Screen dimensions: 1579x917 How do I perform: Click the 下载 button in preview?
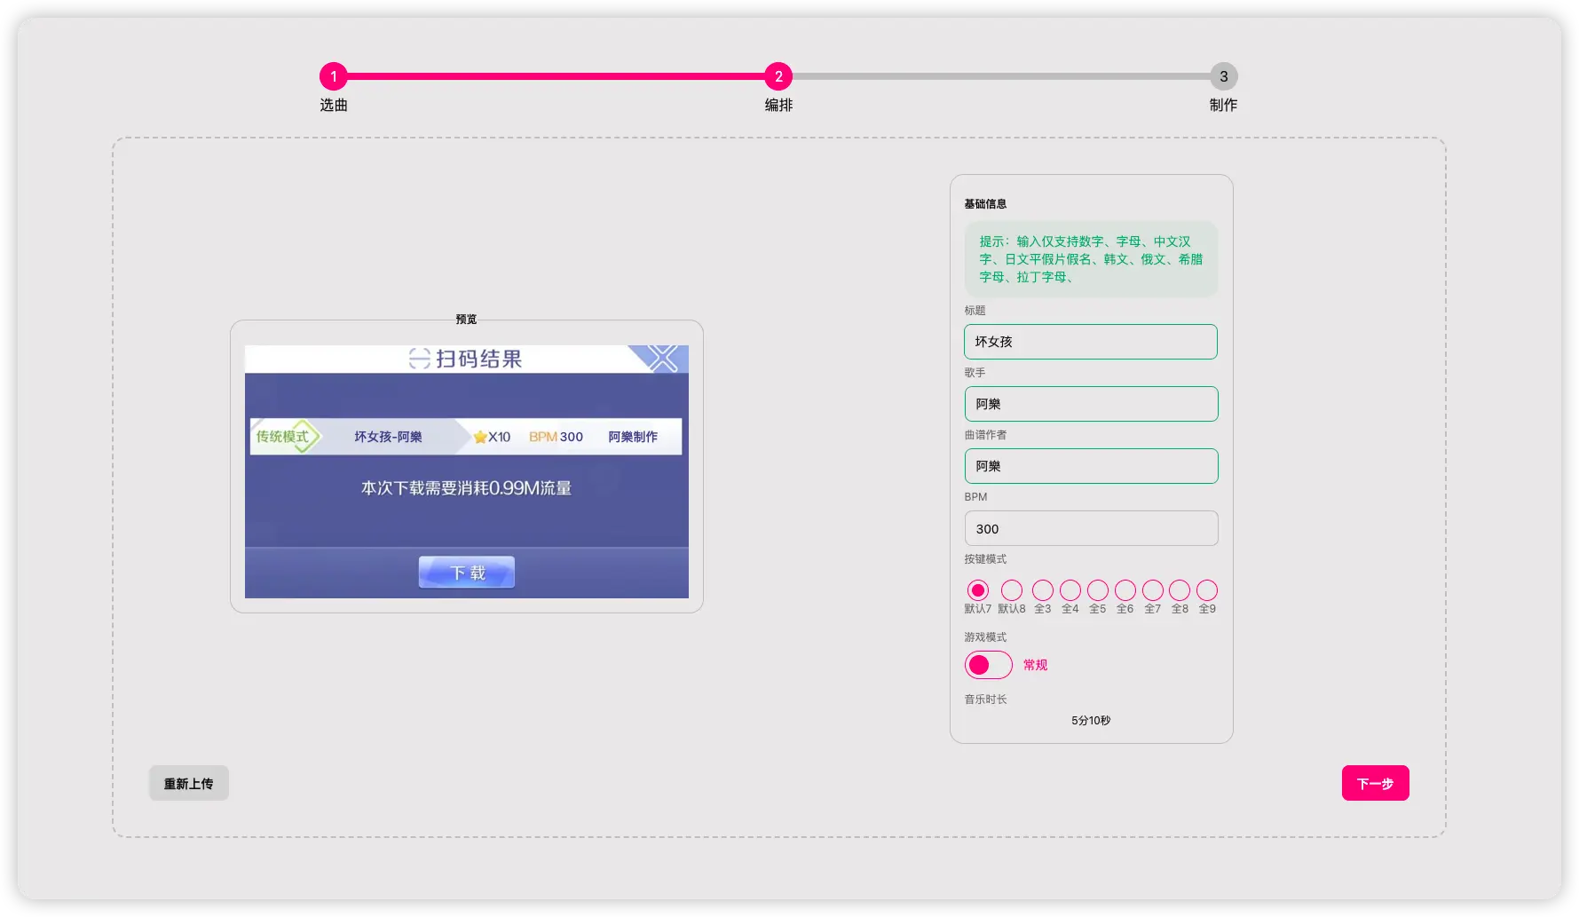pyautogui.click(x=467, y=573)
